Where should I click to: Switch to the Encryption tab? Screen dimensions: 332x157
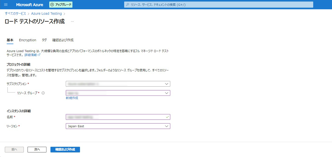28,40
